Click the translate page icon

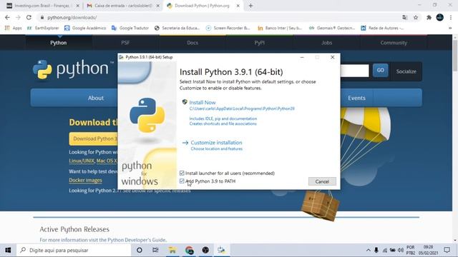pos(404,17)
